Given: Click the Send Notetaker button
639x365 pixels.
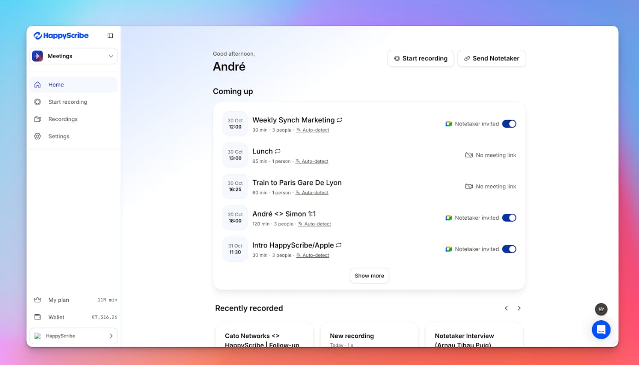Looking at the screenshot, I should pyautogui.click(x=491, y=59).
